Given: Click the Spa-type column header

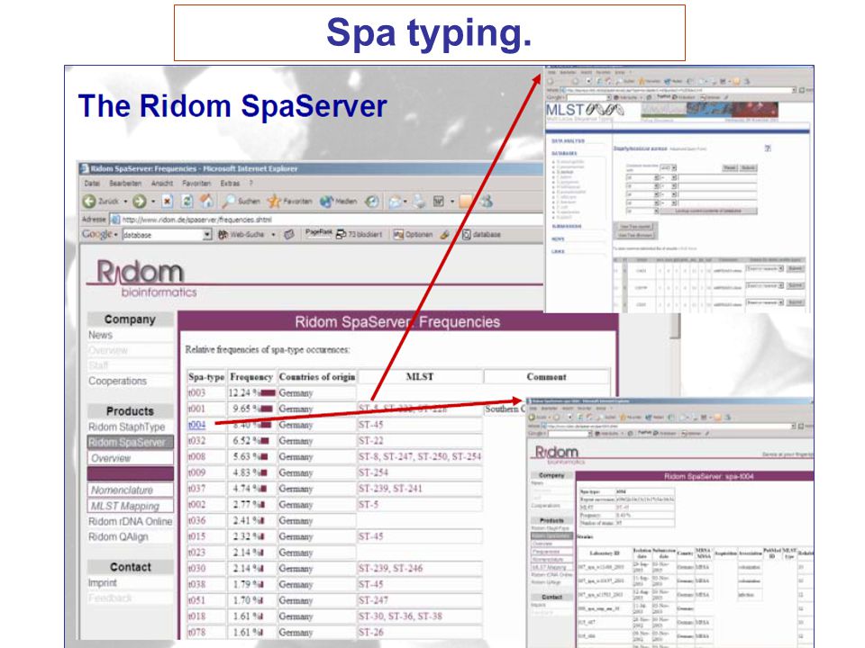Looking at the screenshot, I should 206,377.
